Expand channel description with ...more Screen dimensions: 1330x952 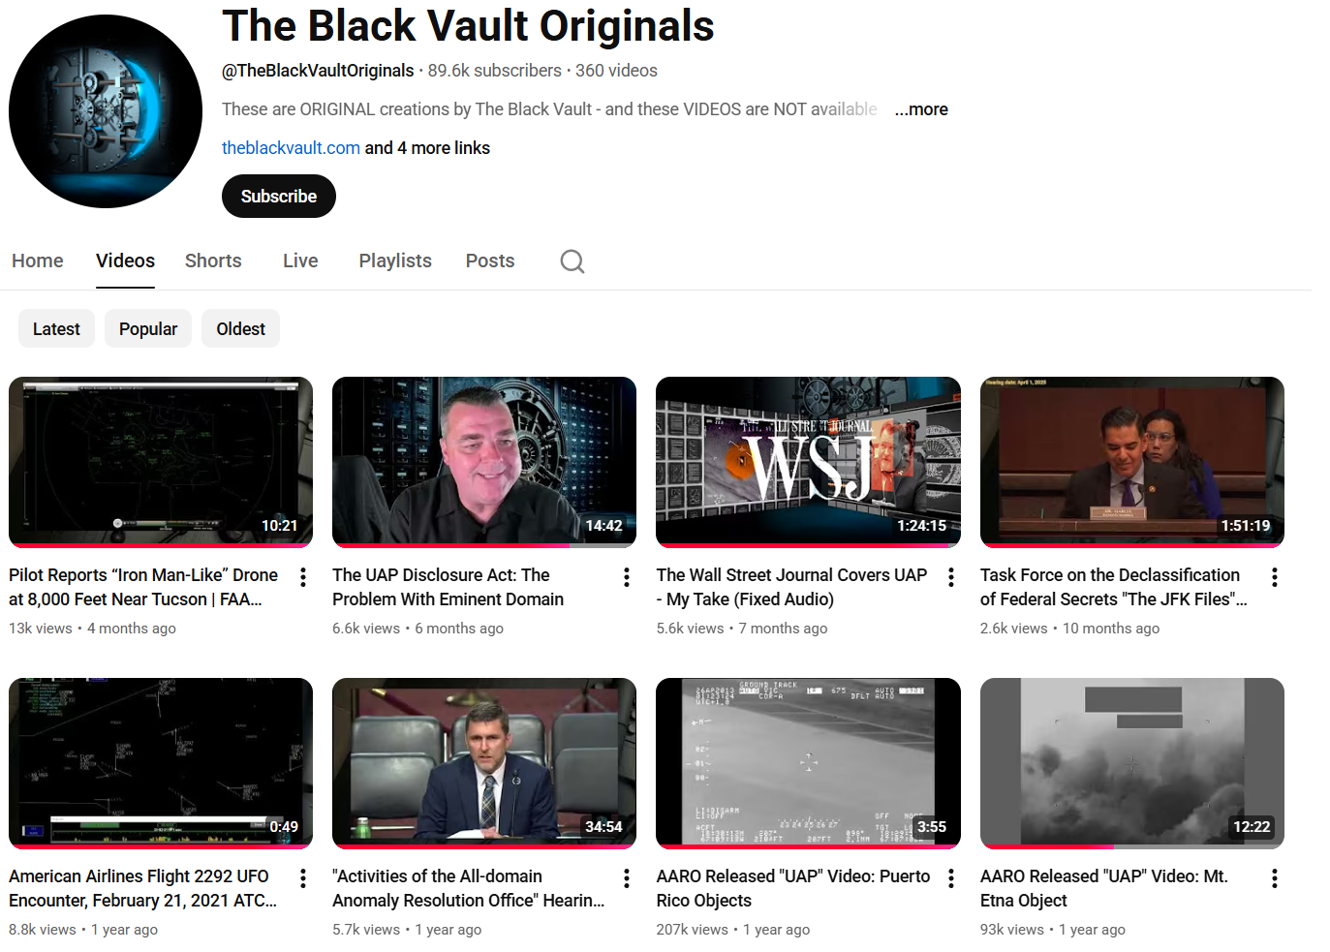[x=920, y=109]
